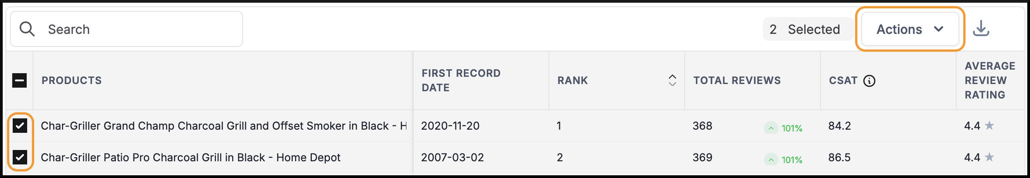Screen dimensions: 1030x178
Task: Toggle the select-all checkbox in the header
Action: pos(19,80)
